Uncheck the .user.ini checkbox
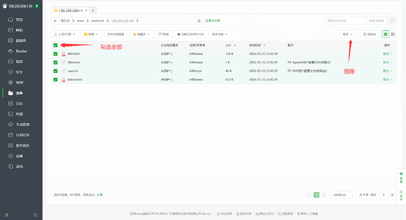Image resolution: width=406 pixels, height=220 pixels. [55, 71]
